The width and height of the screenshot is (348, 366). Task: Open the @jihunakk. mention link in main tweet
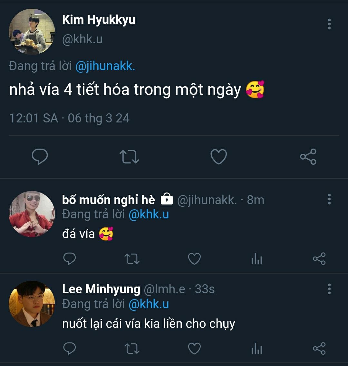105,66
